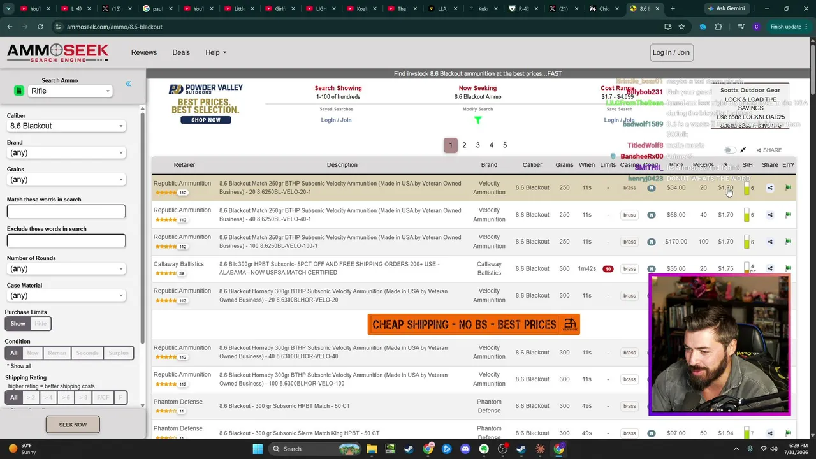The width and height of the screenshot is (816, 459).
Task: Click the green rifle ammo type icon
Action: pos(18,91)
